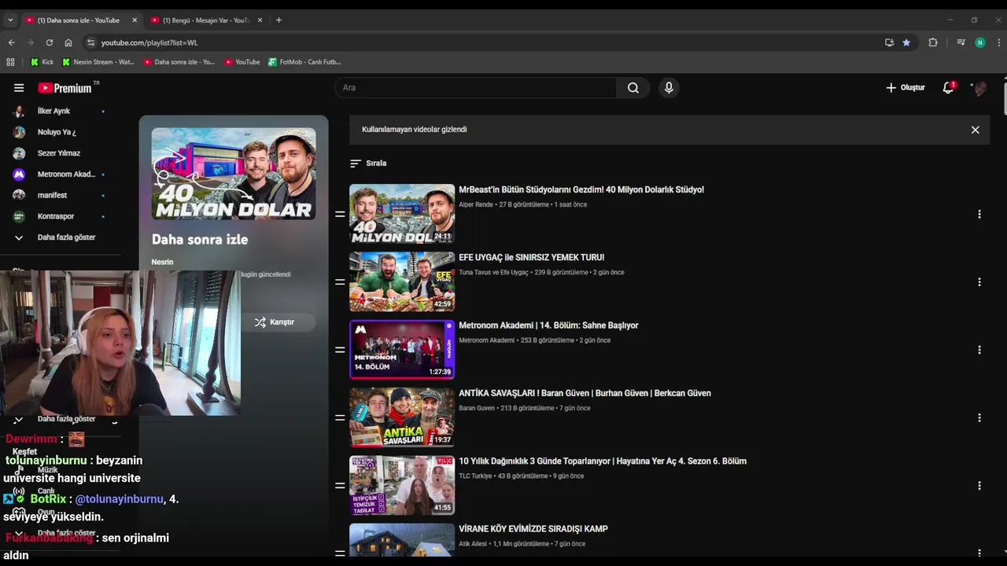Image resolution: width=1007 pixels, height=566 pixels.
Task: Click the Karıştır shuffle button
Action: (275, 322)
